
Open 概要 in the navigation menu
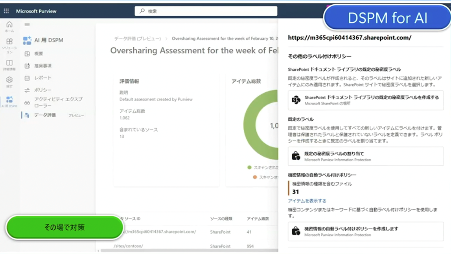[39, 54]
